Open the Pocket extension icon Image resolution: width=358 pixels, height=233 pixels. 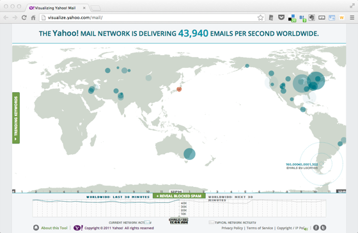tap(281, 17)
